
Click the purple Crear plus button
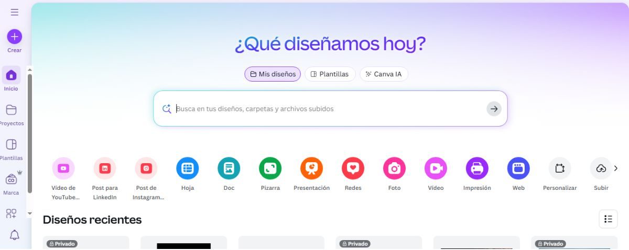coord(14,37)
